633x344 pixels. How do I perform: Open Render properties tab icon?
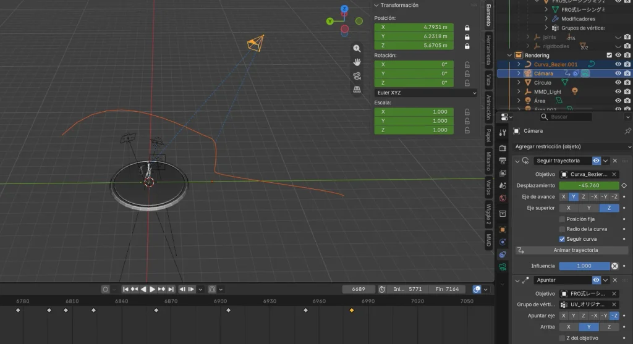(503, 148)
